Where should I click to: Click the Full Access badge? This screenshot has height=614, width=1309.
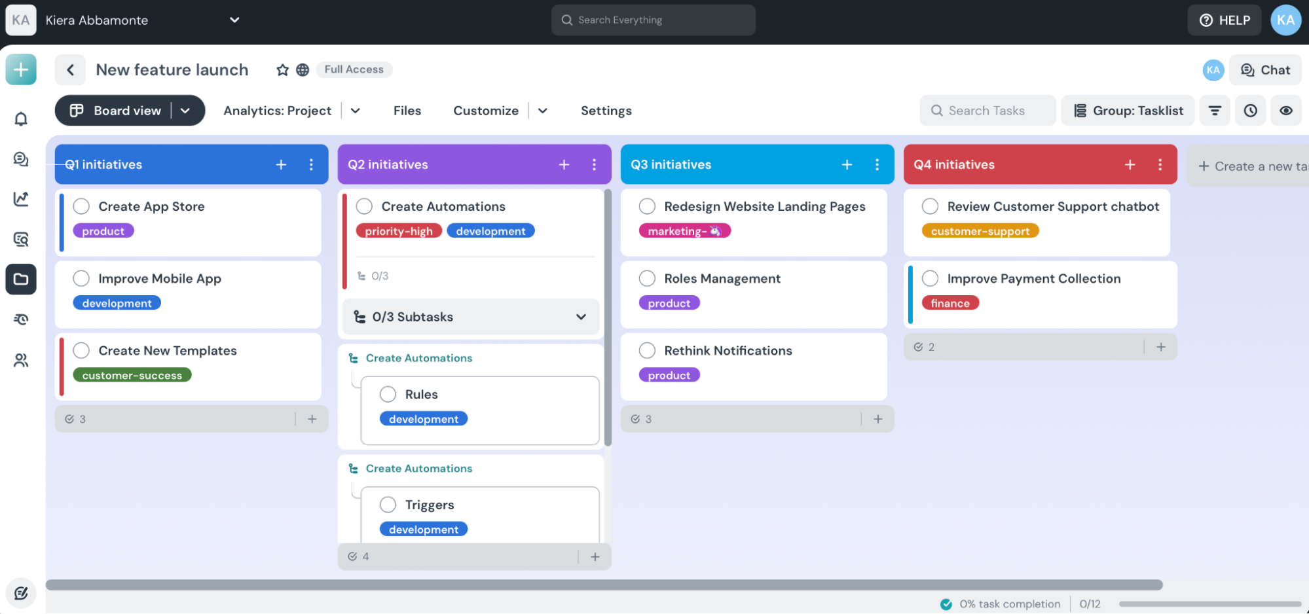click(354, 69)
